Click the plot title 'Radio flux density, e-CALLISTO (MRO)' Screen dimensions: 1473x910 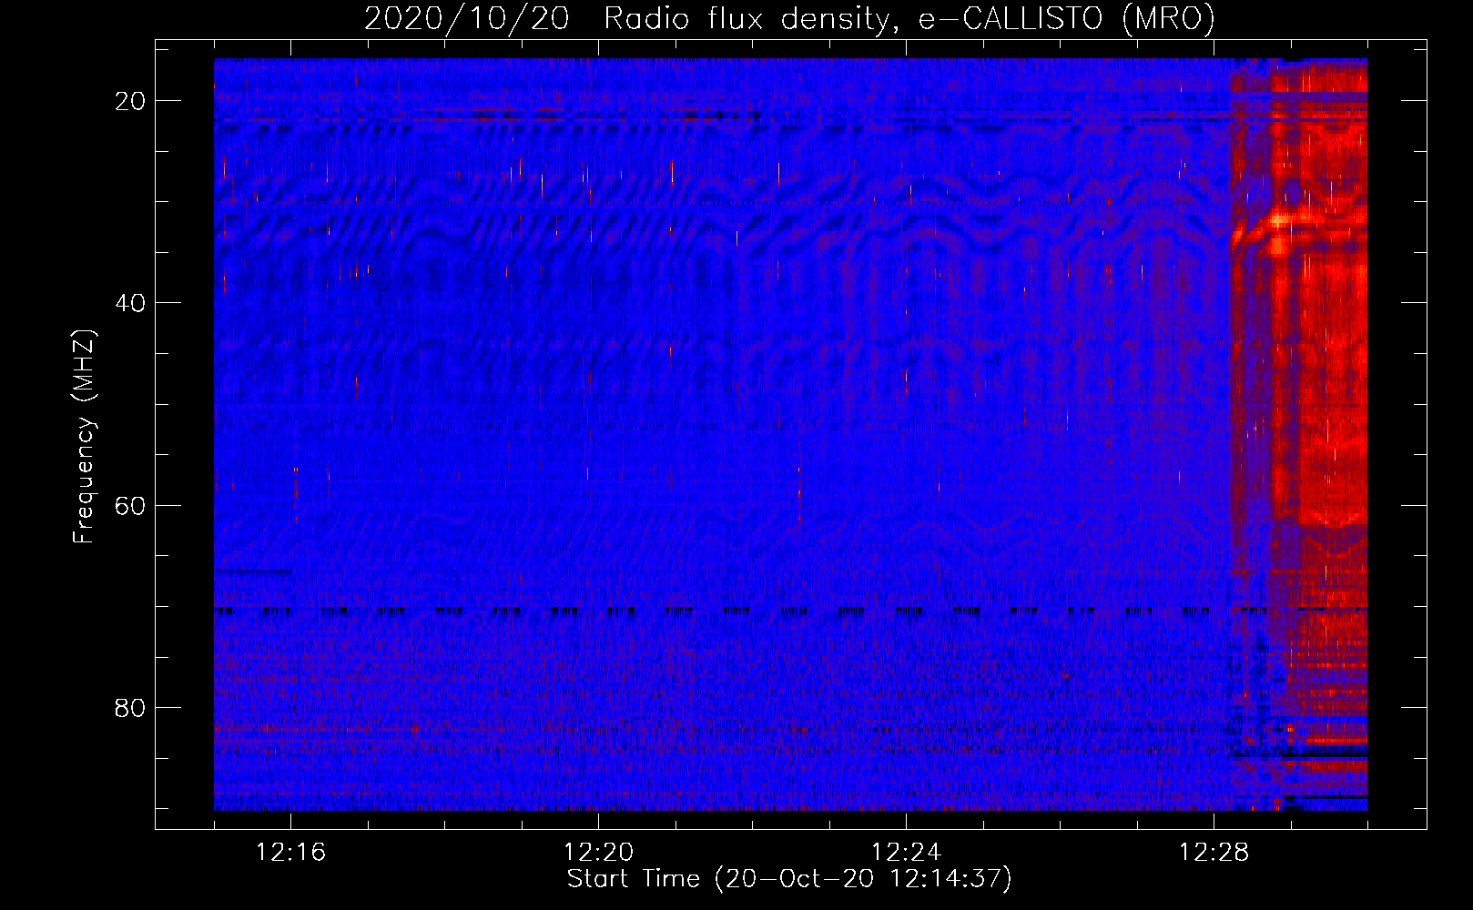coord(909,18)
